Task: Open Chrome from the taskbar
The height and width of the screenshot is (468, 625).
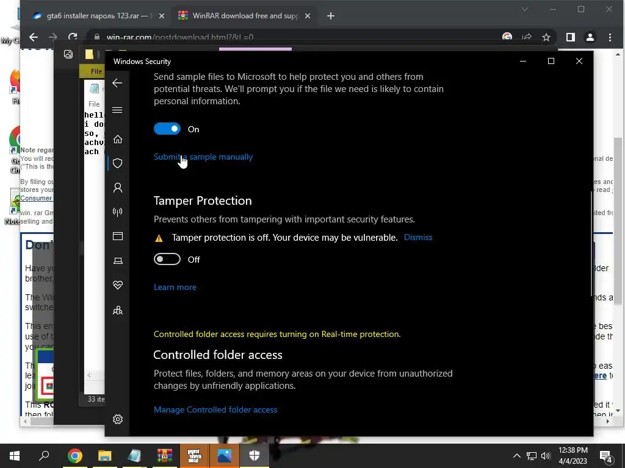Action: tap(74, 456)
